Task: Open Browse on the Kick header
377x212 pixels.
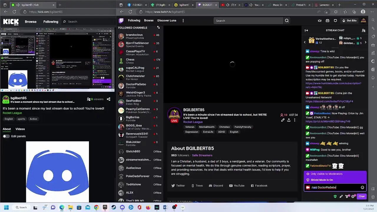Action: (x=31, y=22)
